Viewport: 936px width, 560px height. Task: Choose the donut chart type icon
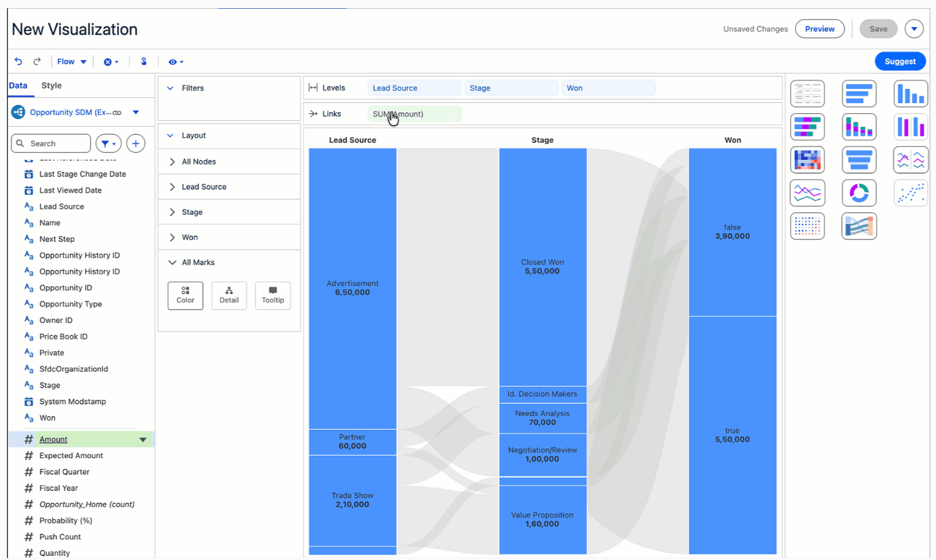pyautogui.click(x=859, y=193)
